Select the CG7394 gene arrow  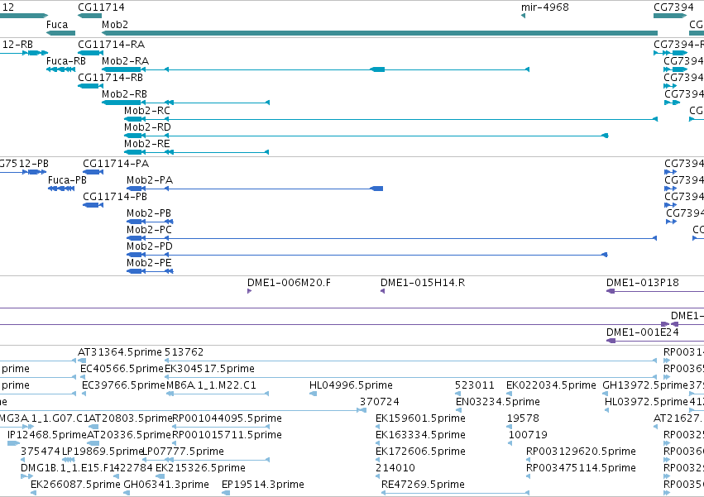tap(670, 17)
